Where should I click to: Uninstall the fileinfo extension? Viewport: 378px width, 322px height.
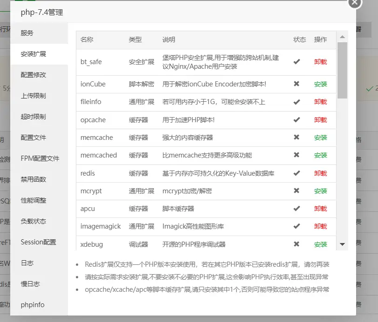coord(320,102)
